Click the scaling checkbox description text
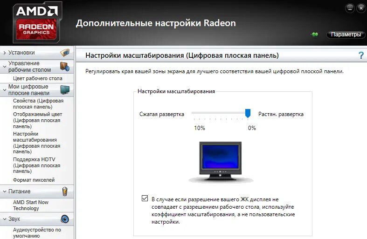The height and width of the screenshot is (239, 367). pos(223,211)
